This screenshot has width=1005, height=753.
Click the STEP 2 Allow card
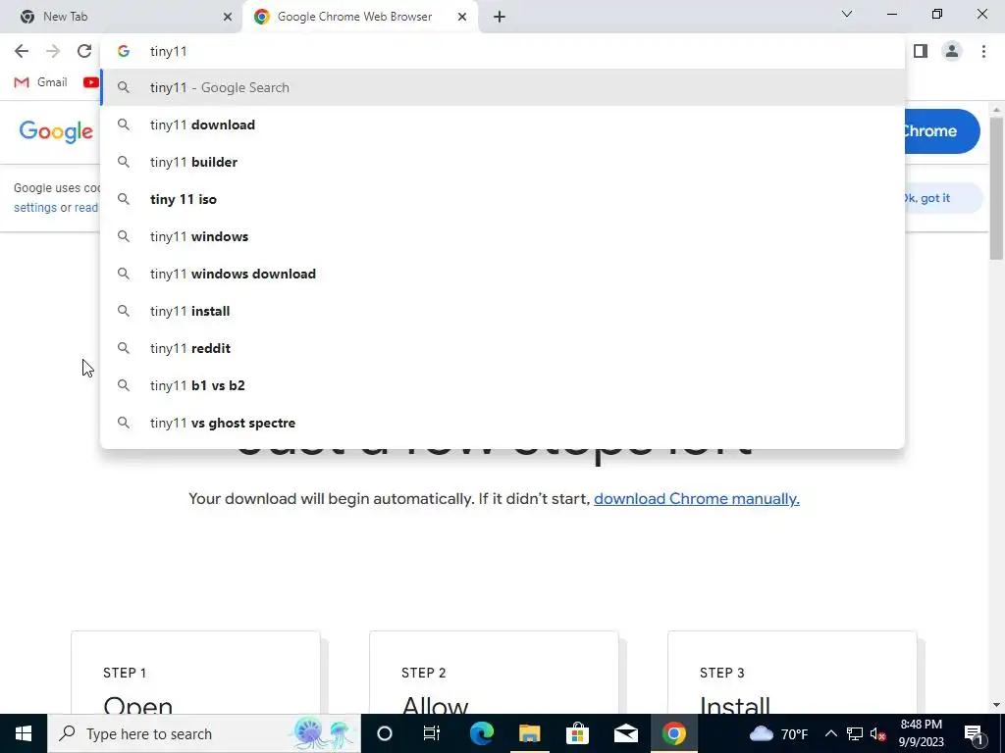point(495,673)
